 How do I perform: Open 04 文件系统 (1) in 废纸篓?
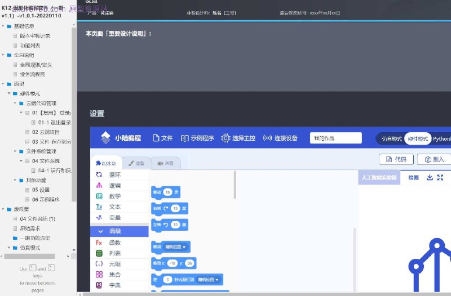pos(37,219)
